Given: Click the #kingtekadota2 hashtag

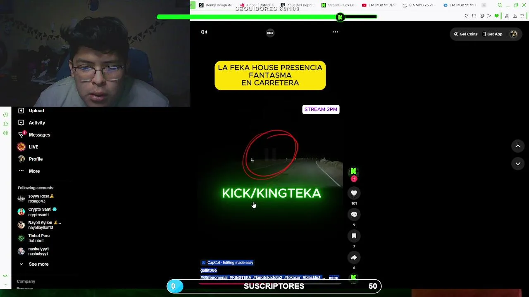Looking at the screenshot, I should 267,278.
